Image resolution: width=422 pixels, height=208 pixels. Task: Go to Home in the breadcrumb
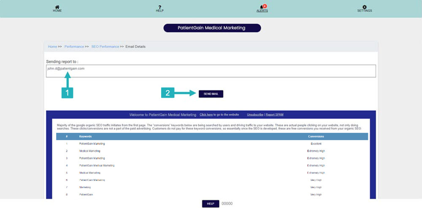tap(52, 46)
